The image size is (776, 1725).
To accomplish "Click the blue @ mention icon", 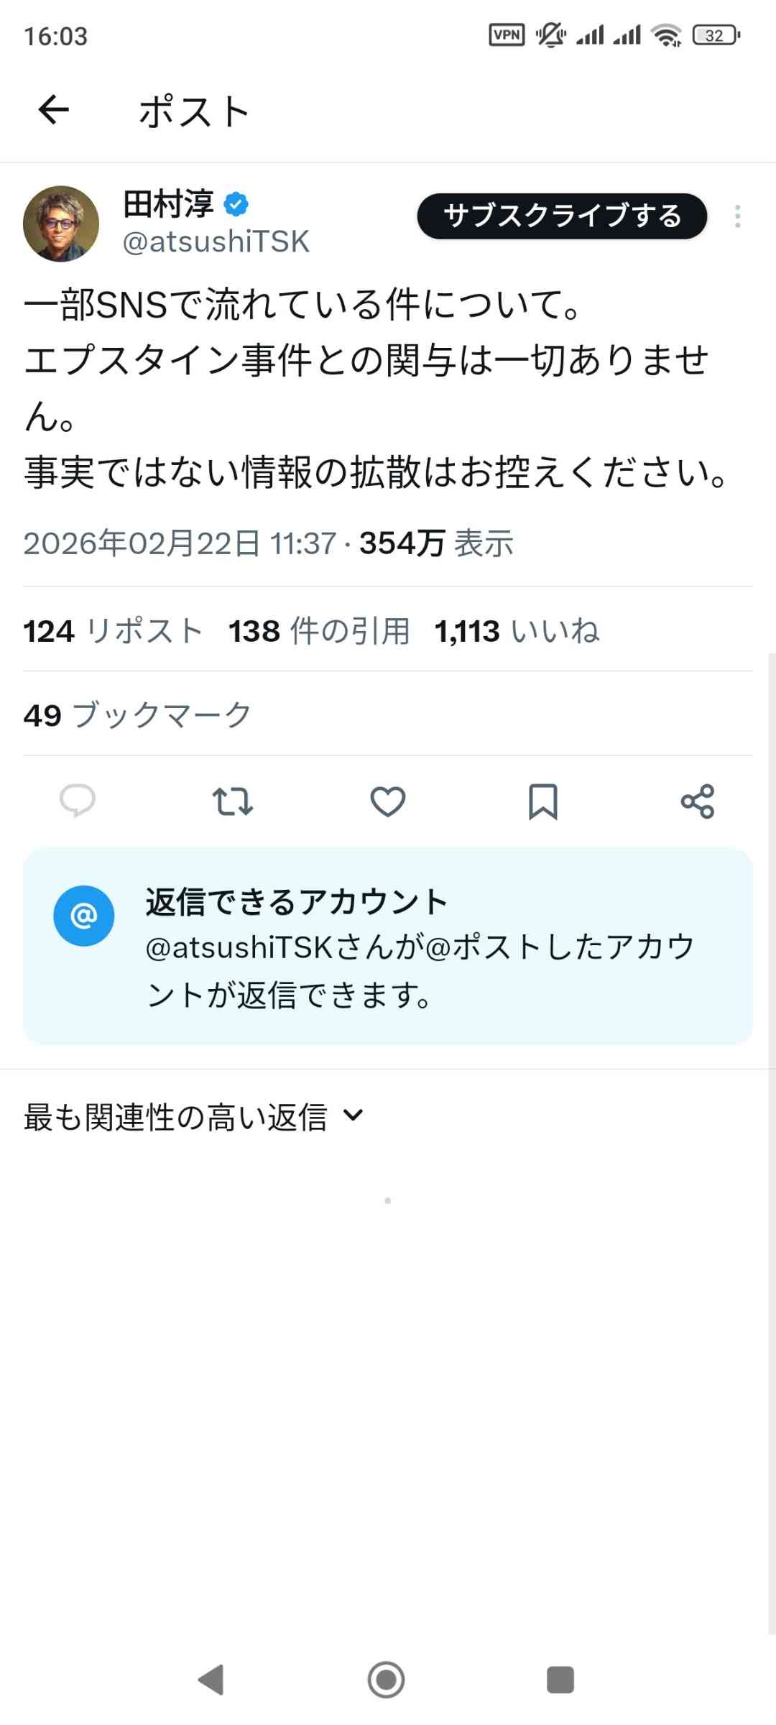I will [x=83, y=916].
